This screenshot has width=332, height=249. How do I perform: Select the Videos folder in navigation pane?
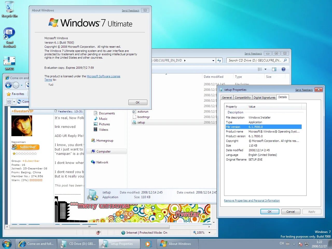tap(103, 129)
